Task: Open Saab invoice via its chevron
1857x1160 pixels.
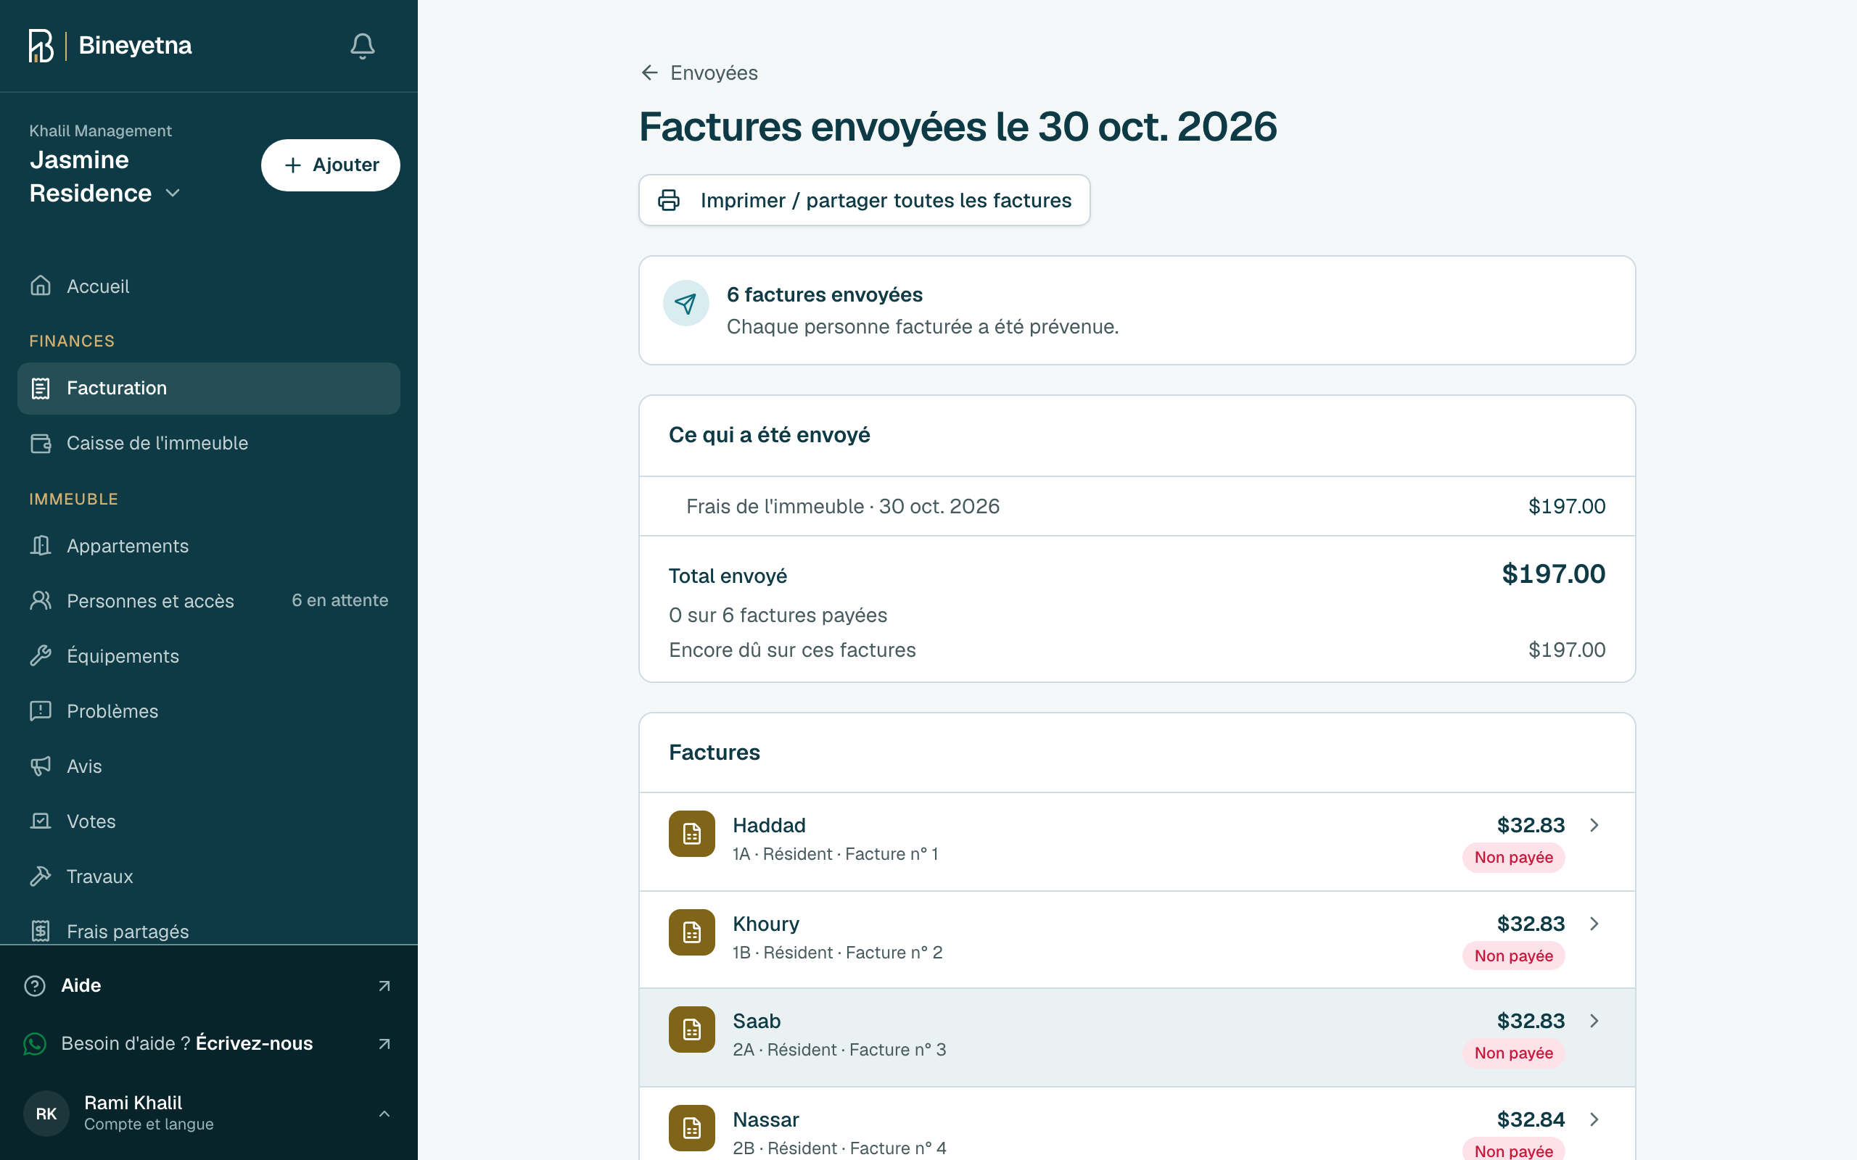Action: tap(1594, 1020)
